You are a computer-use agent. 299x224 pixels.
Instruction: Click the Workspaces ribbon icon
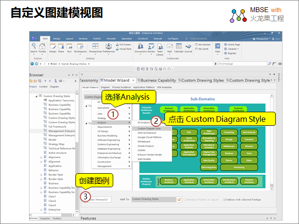pos(80,47)
